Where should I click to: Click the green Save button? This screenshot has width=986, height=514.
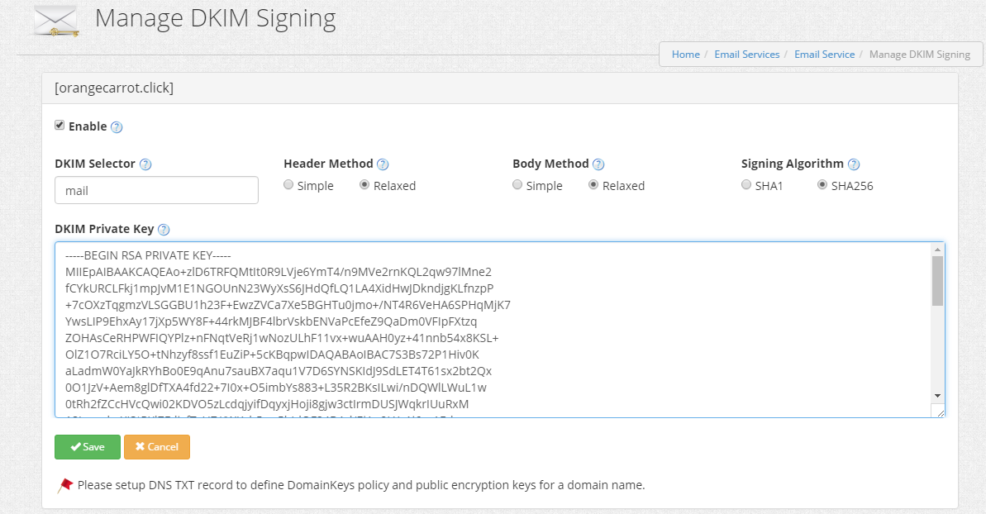(x=88, y=447)
